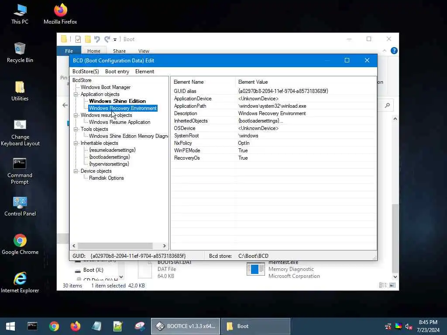Click the muted volume tray icon
The width and height of the screenshot is (447, 335).
point(409,326)
